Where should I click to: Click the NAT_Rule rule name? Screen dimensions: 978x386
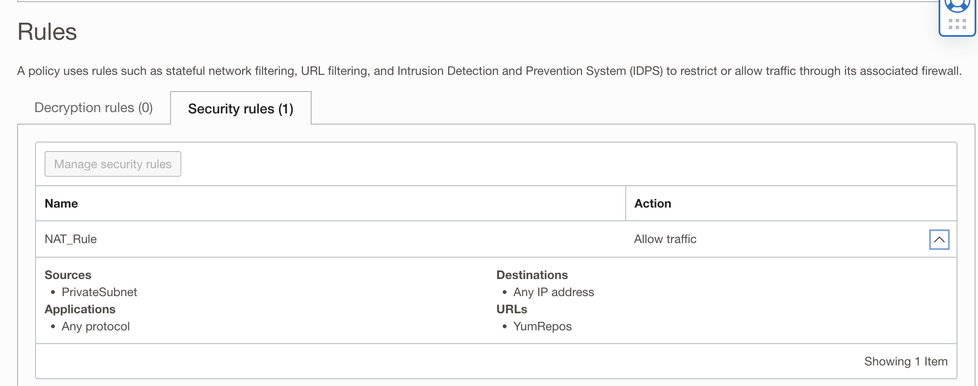pyautogui.click(x=71, y=239)
